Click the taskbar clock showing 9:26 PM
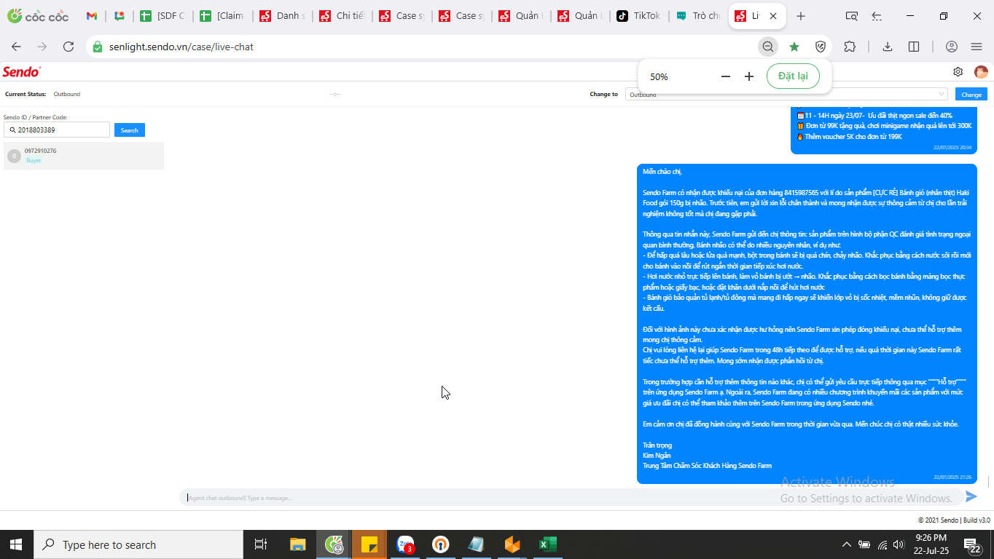994x559 pixels. (x=931, y=544)
